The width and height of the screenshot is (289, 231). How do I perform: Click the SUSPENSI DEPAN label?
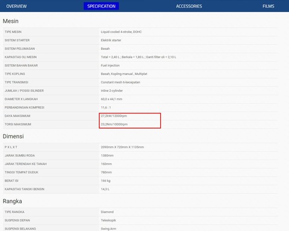click(x=17, y=220)
